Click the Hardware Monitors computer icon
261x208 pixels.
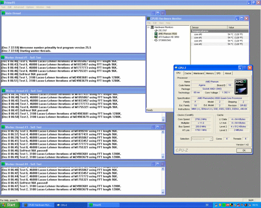[152, 27]
